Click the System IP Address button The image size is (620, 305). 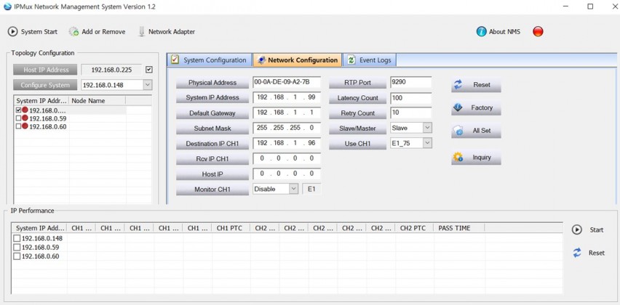212,98
